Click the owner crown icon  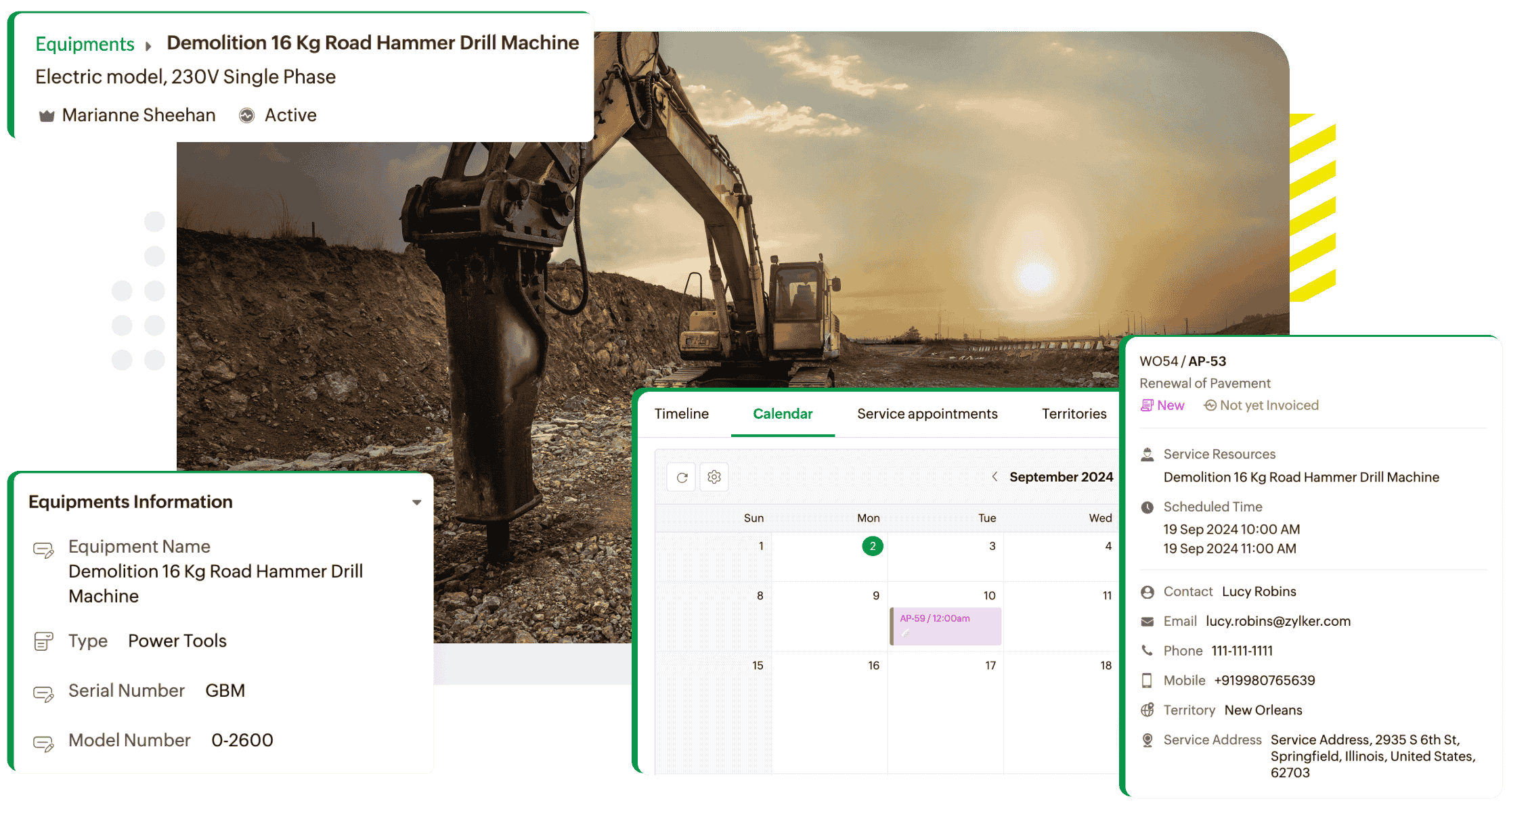pos(47,116)
